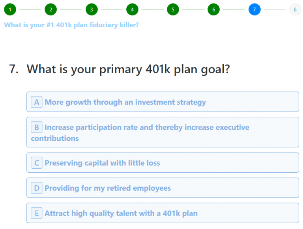
Task: Go to step 1 circle
Action: (x=10, y=9)
